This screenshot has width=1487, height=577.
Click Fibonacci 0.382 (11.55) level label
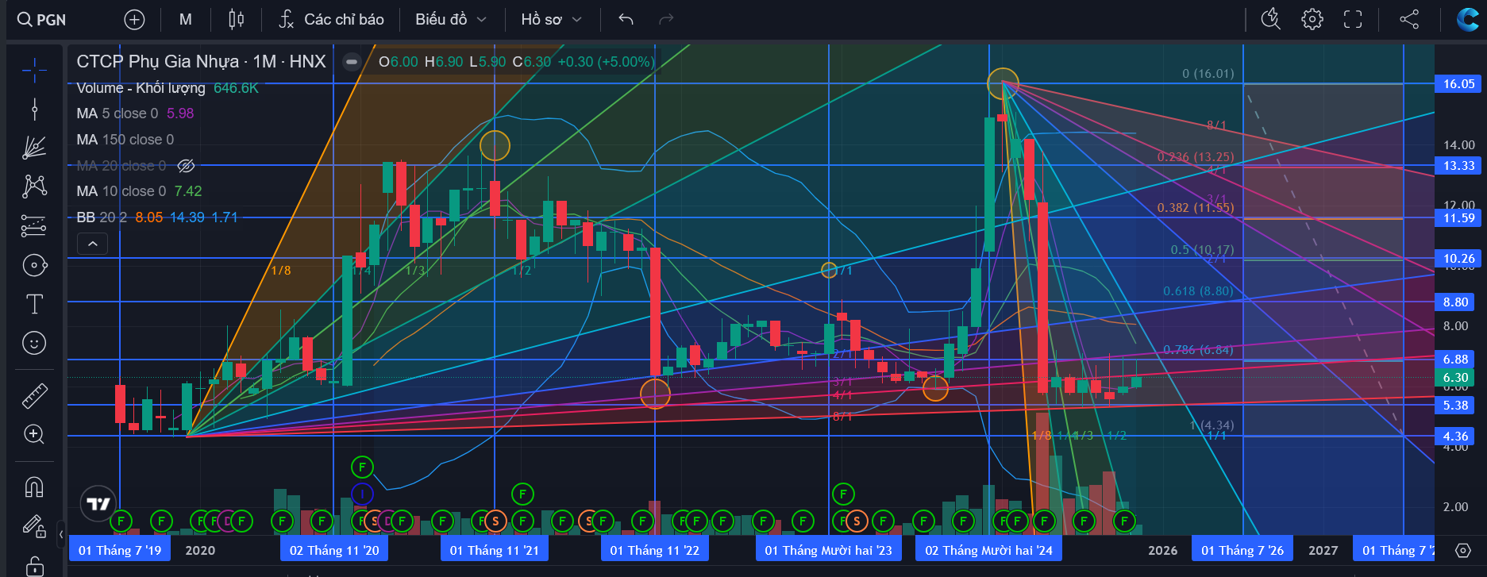click(1195, 208)
